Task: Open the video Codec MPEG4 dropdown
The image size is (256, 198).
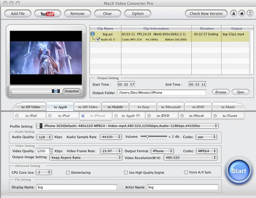Action: click(x=207, y=151)
